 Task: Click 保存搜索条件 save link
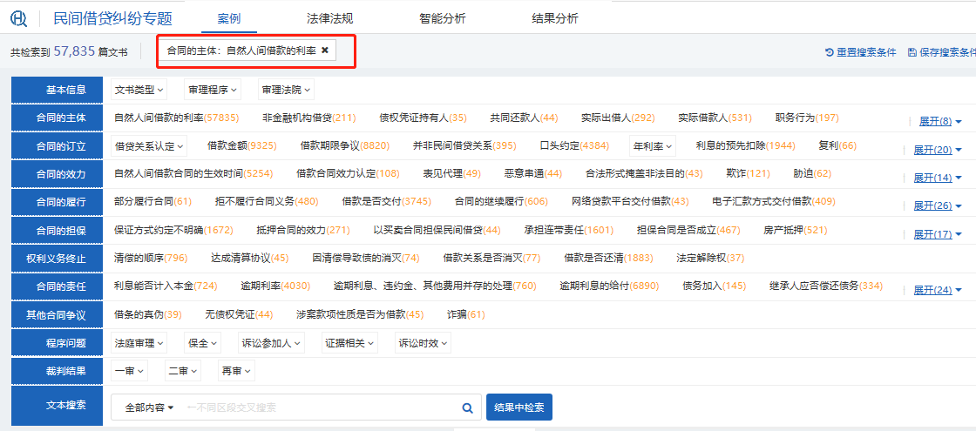(x=941, y=52)
